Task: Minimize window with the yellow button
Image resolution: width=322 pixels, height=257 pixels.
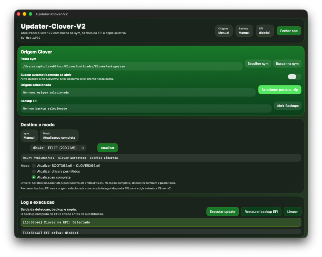Action: [x=24, y=14]
